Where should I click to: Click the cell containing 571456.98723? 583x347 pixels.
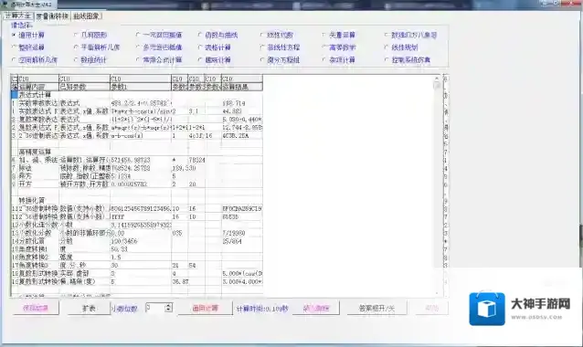coord(141,160)
